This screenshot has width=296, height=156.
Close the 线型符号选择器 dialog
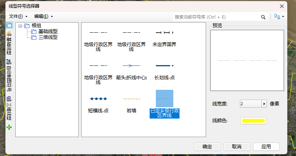point(282,6)
